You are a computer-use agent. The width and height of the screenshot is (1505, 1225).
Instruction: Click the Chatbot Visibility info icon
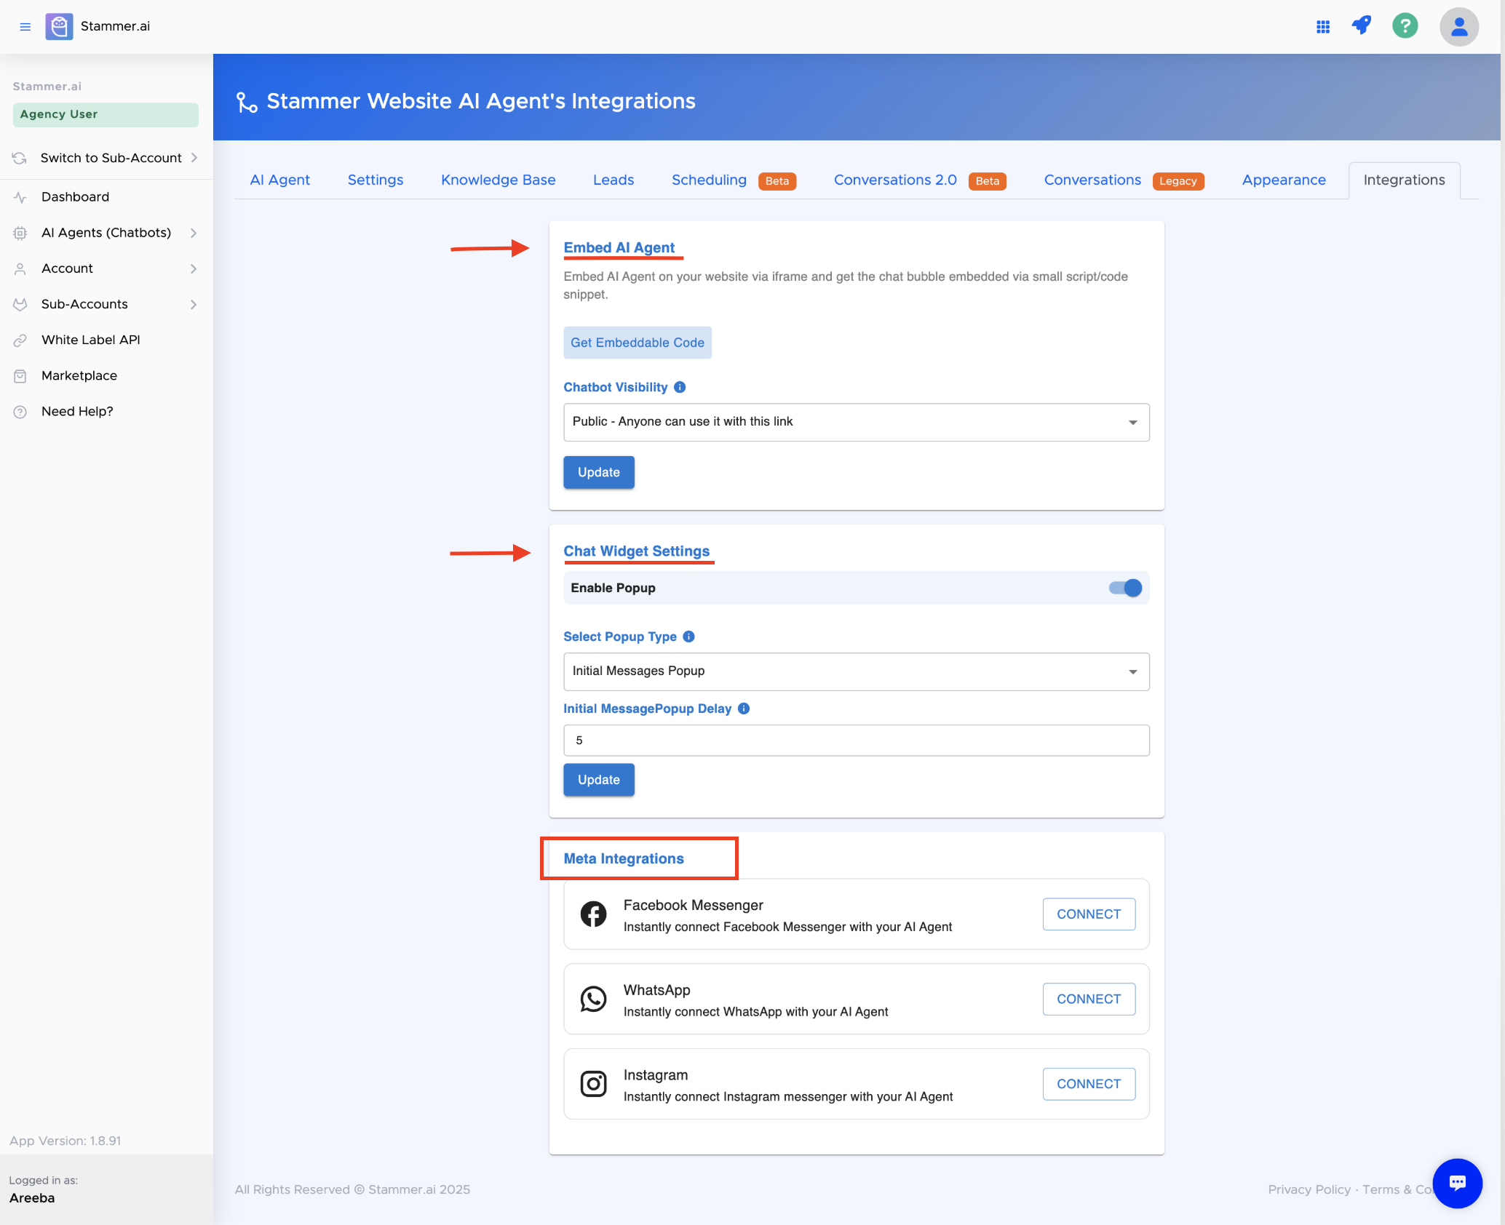click(680, 387)
